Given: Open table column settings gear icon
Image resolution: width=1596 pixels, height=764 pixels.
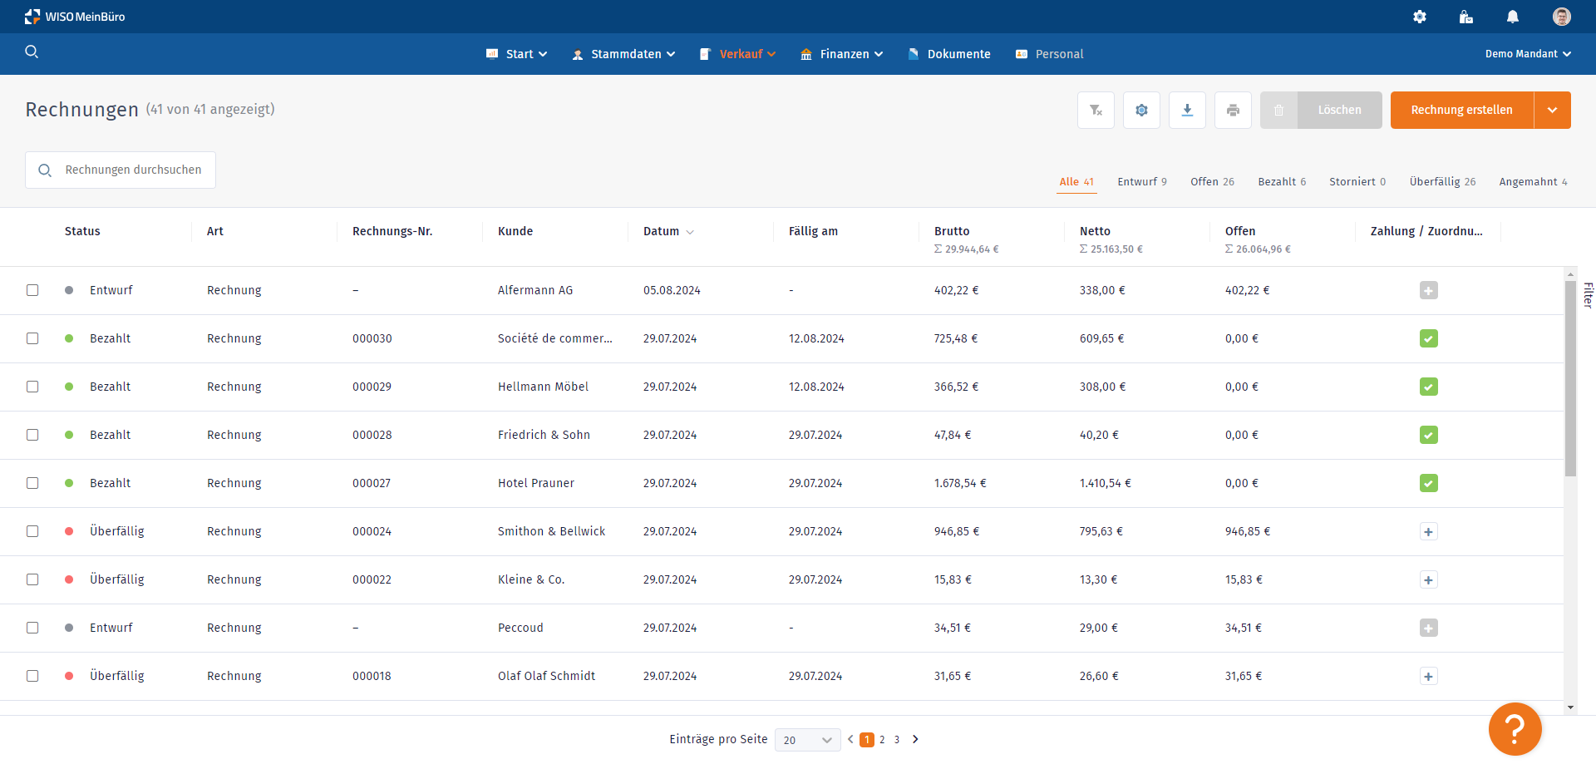Looking at the screenshot, I should (1141, 110).
